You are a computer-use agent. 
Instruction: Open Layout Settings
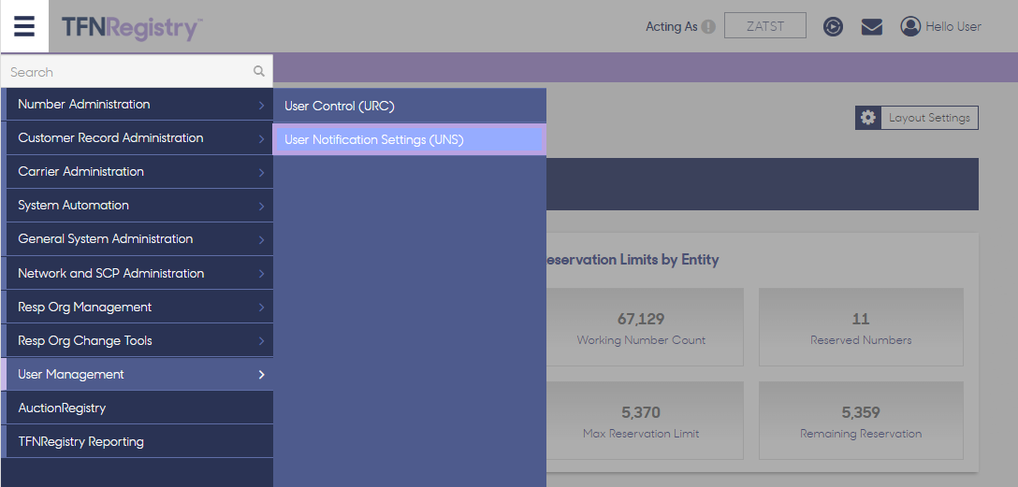click(x=917, y=118)
